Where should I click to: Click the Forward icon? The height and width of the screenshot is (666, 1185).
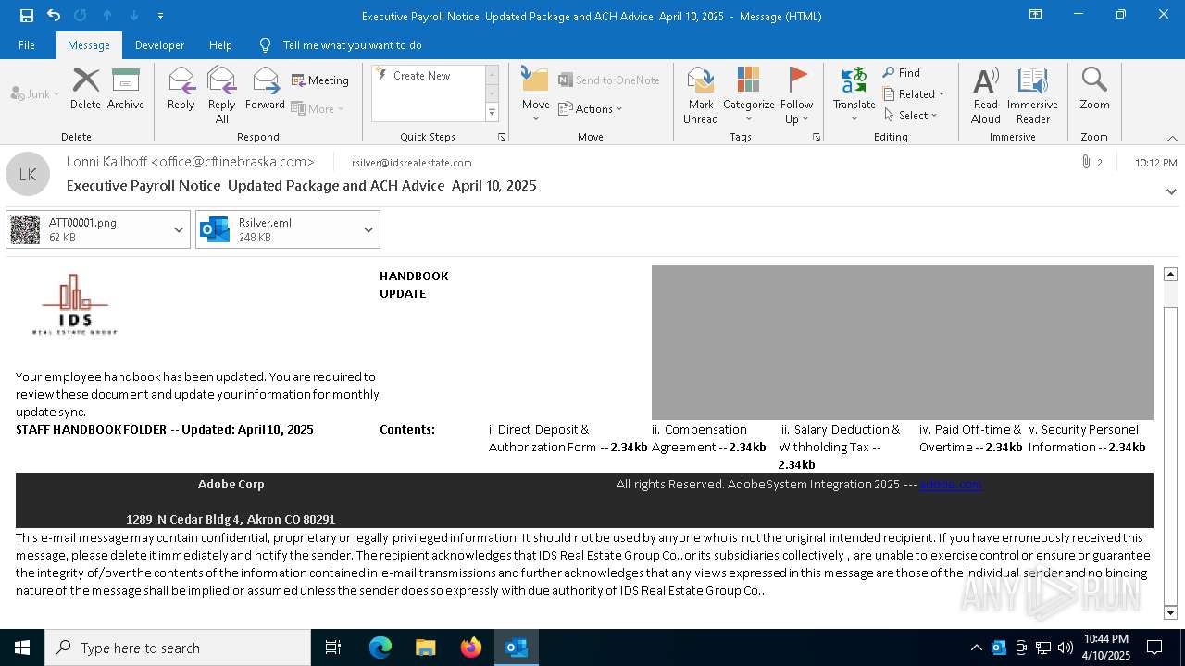click(x=266, y=89)
